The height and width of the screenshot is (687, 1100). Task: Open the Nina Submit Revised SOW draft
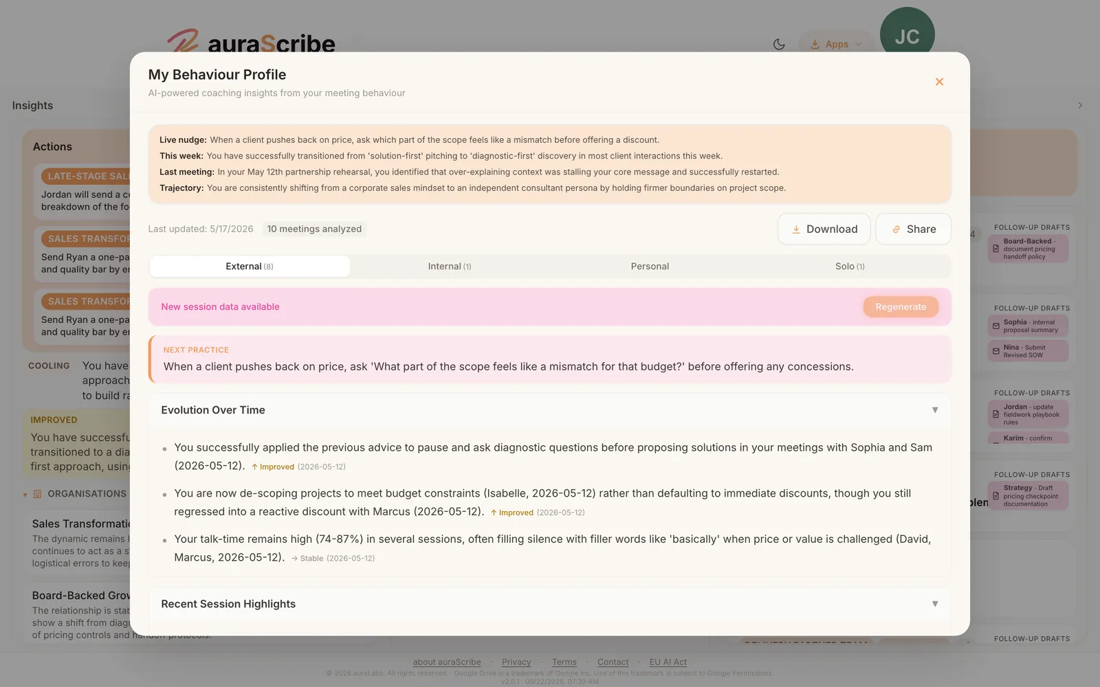point(1028,351)
